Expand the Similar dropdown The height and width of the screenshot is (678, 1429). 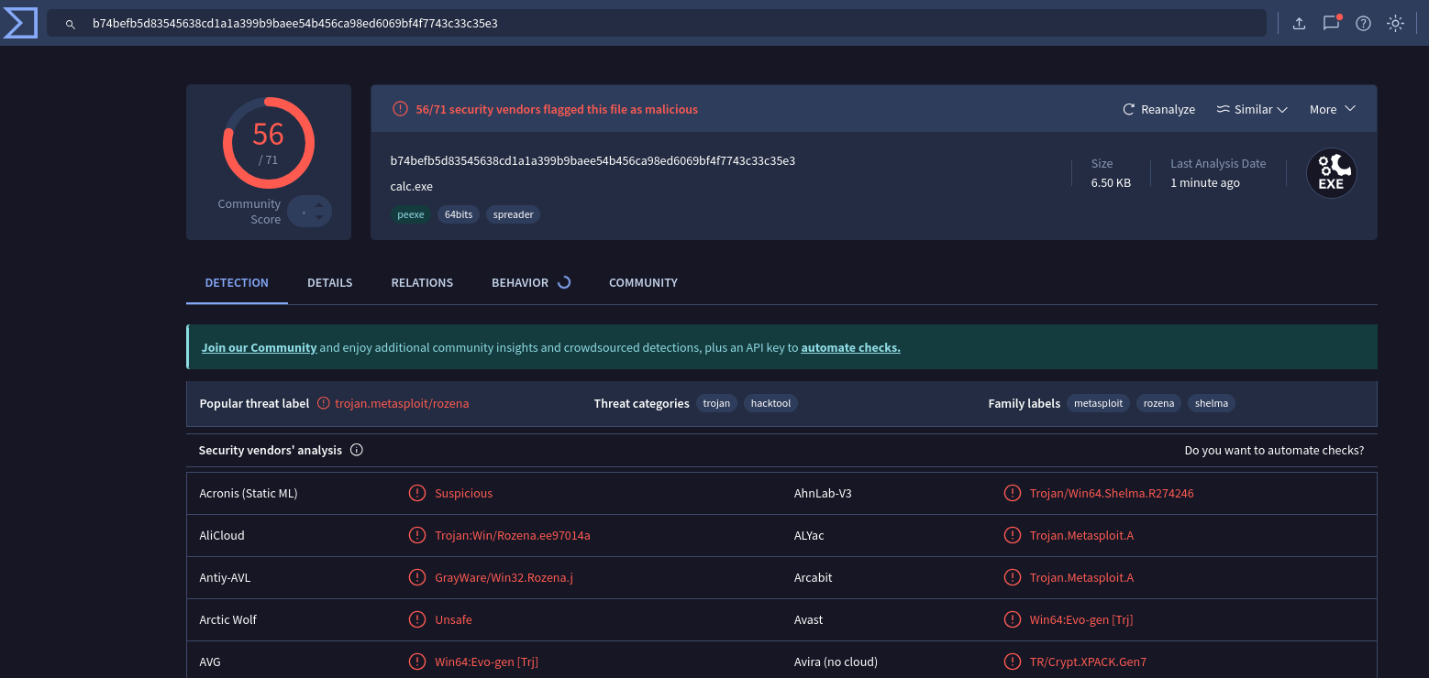click(1252, 109)
